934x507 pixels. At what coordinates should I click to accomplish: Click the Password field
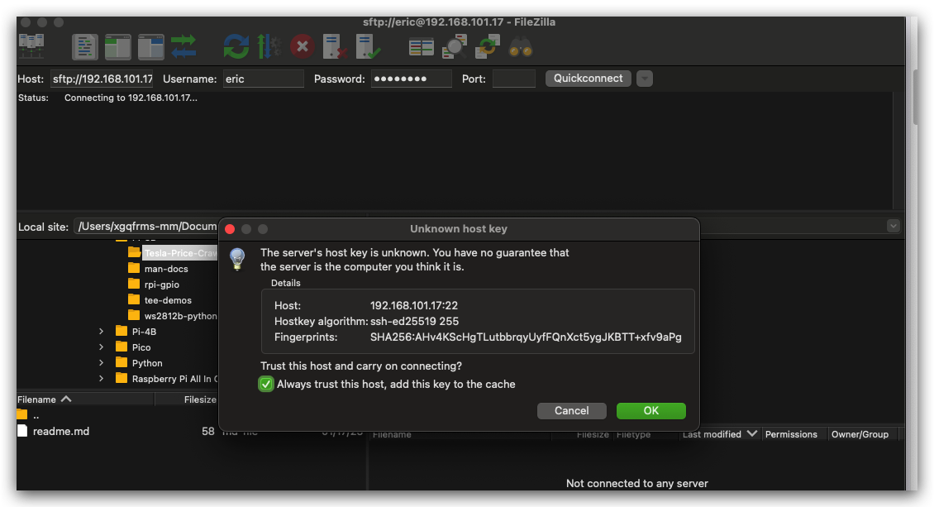click(411, 79)
